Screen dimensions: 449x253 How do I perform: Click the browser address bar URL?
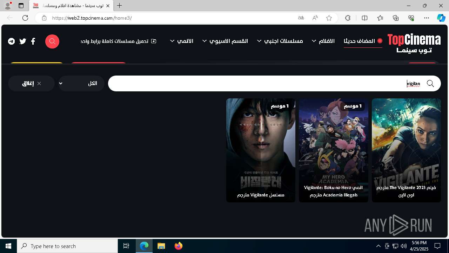(92, 18)
